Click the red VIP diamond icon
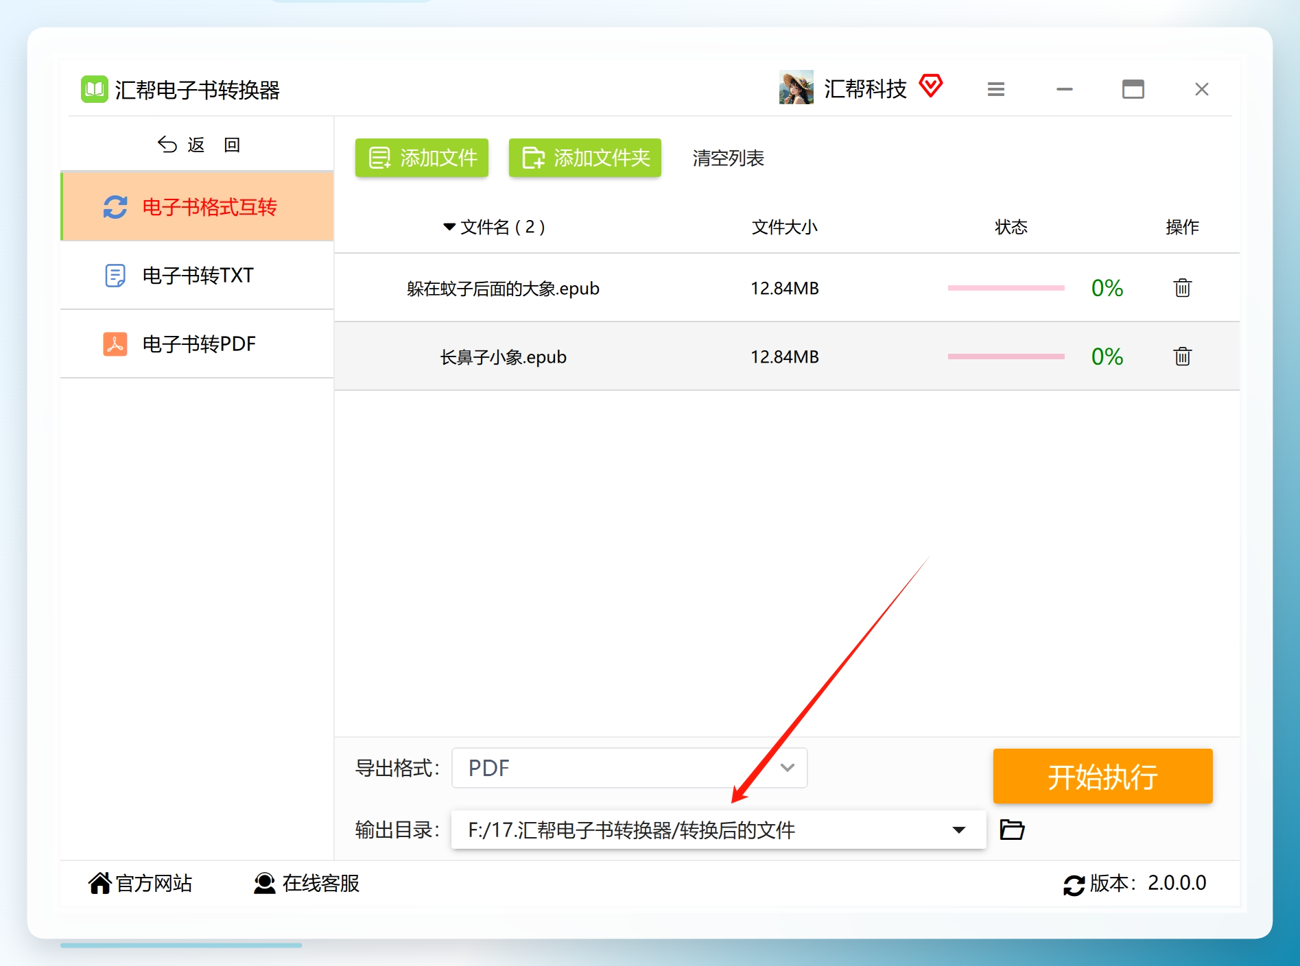The height and width of the screenshot is (966, 1300). [x=931, y=86]
